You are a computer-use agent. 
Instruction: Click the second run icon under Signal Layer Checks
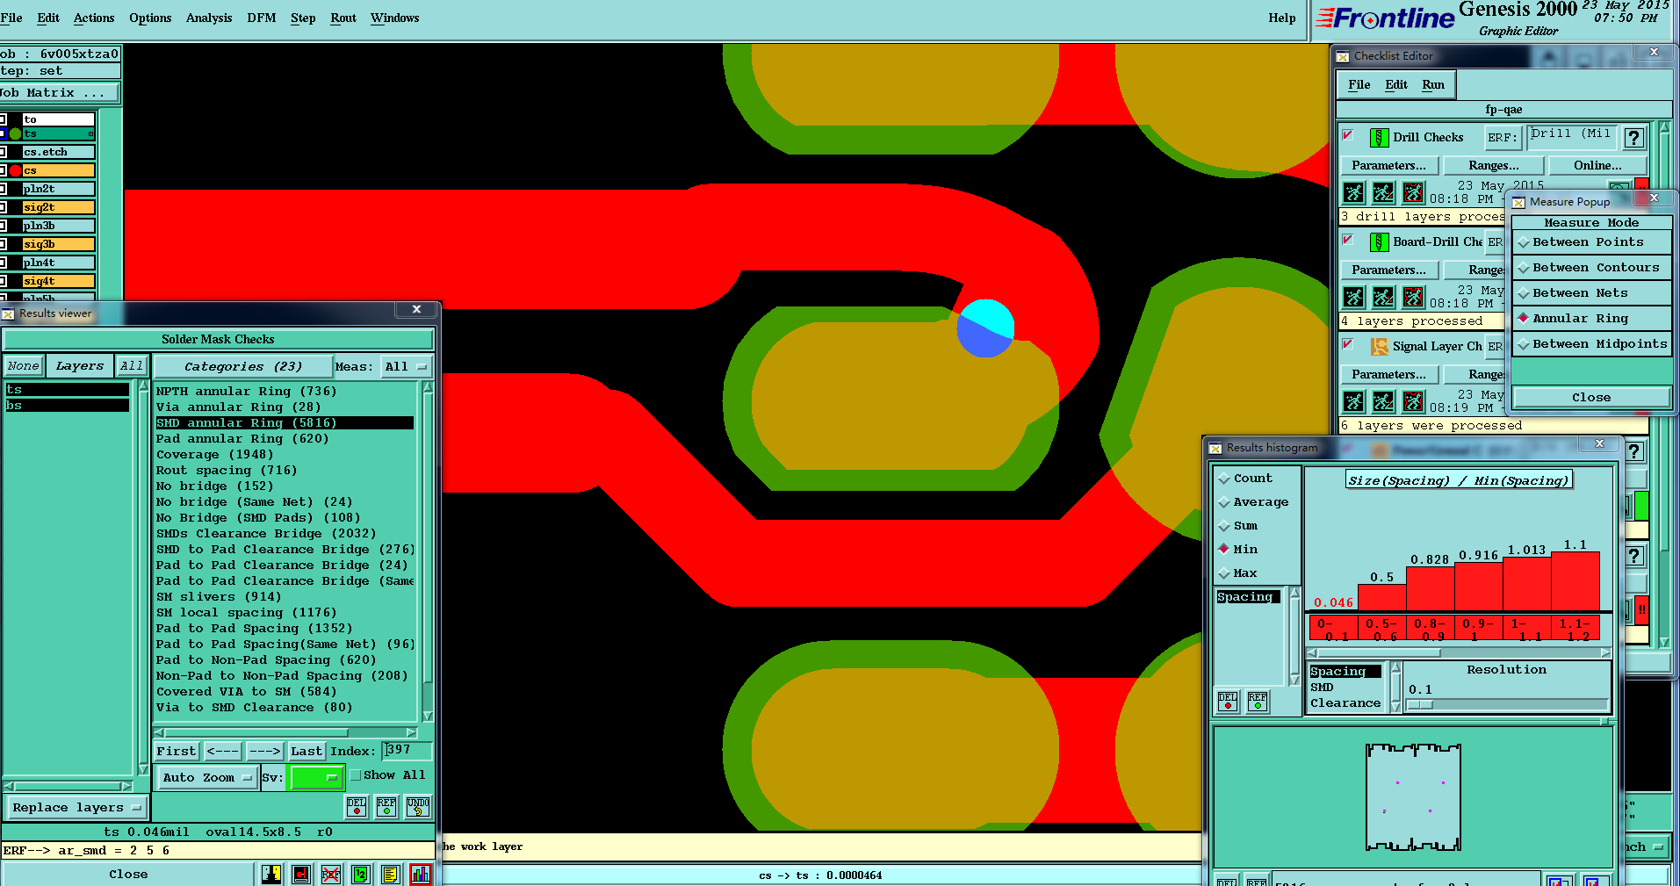click(1383, 401)
